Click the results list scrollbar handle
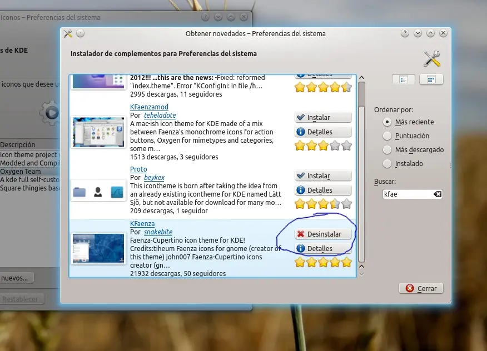 [x=361, y=184]
